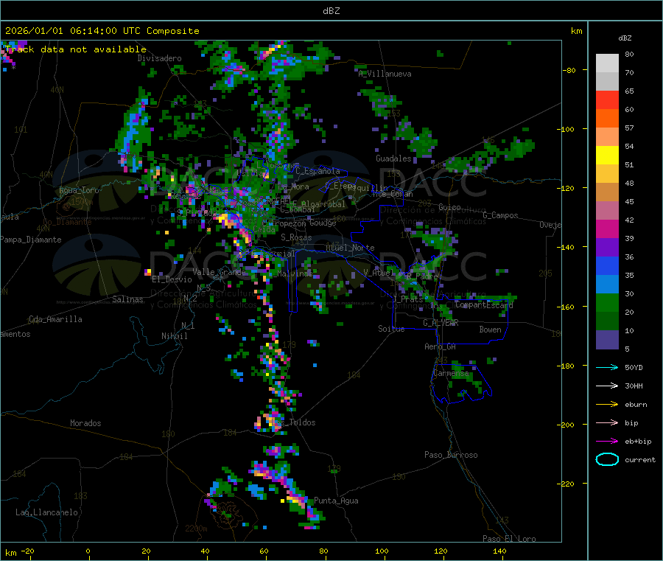663x561 pixels.
Task: Click the '-220' tick on vertical km axis
Action: point(567,484)
